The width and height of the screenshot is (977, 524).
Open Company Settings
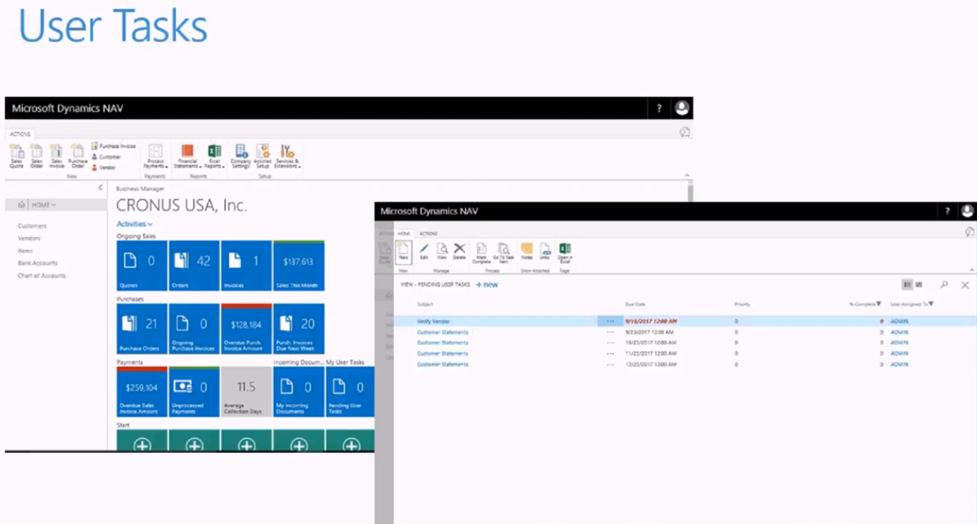pyautogui.click(x=241, y=155)
